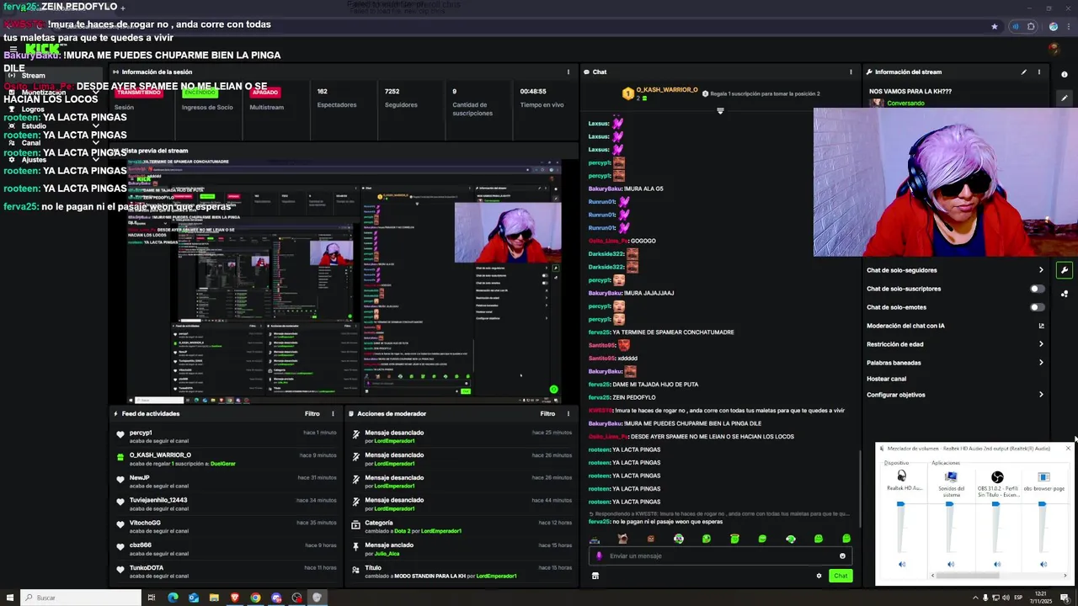Open Windows notification center icon
1078x606 pixels.
tap(1065, 598)
